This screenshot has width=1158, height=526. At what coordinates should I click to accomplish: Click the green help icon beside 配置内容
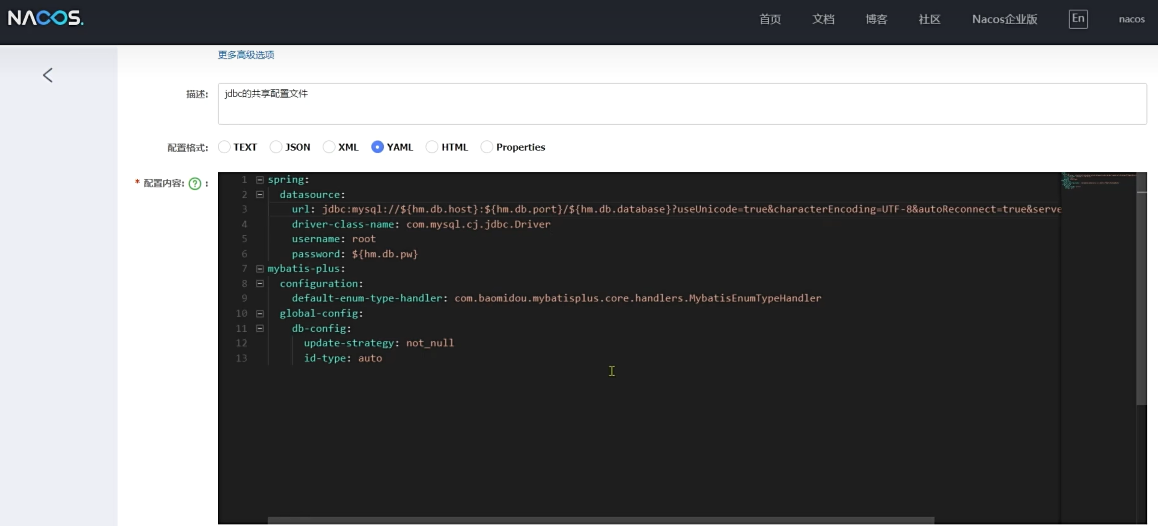[195, 184]
